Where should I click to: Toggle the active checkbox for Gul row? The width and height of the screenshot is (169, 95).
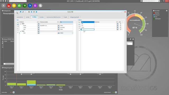(120, 26)
